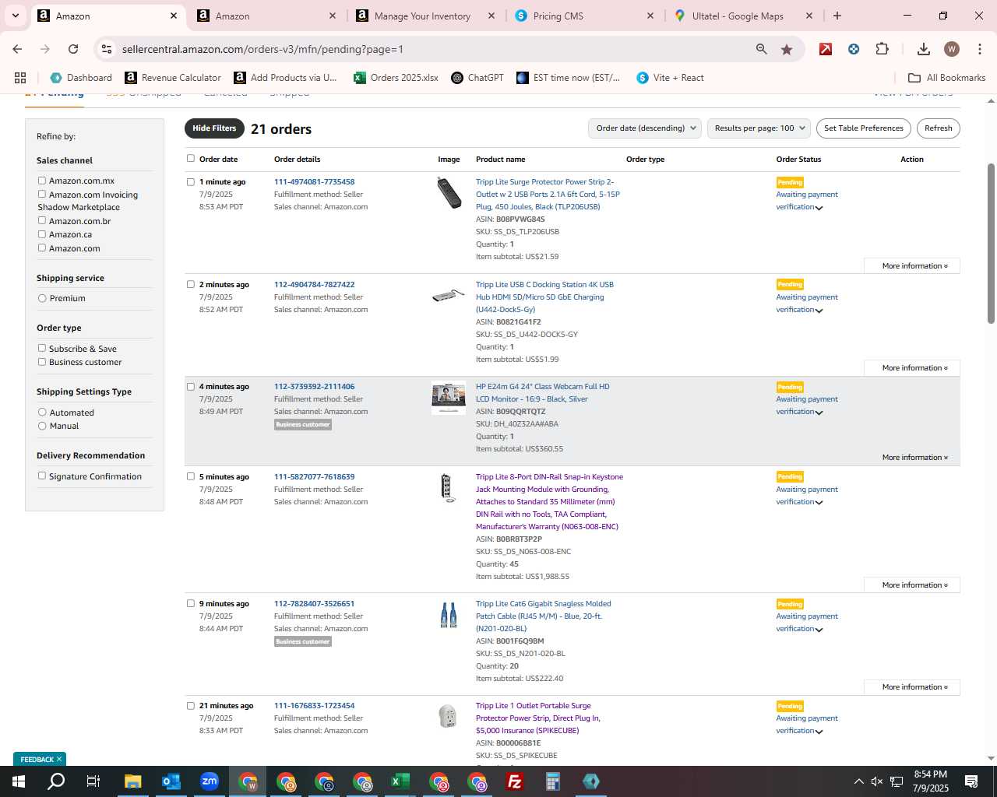Click the HP monitor product thumbnail

449,398
